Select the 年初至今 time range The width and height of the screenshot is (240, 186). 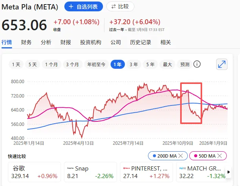pos(96,65)
